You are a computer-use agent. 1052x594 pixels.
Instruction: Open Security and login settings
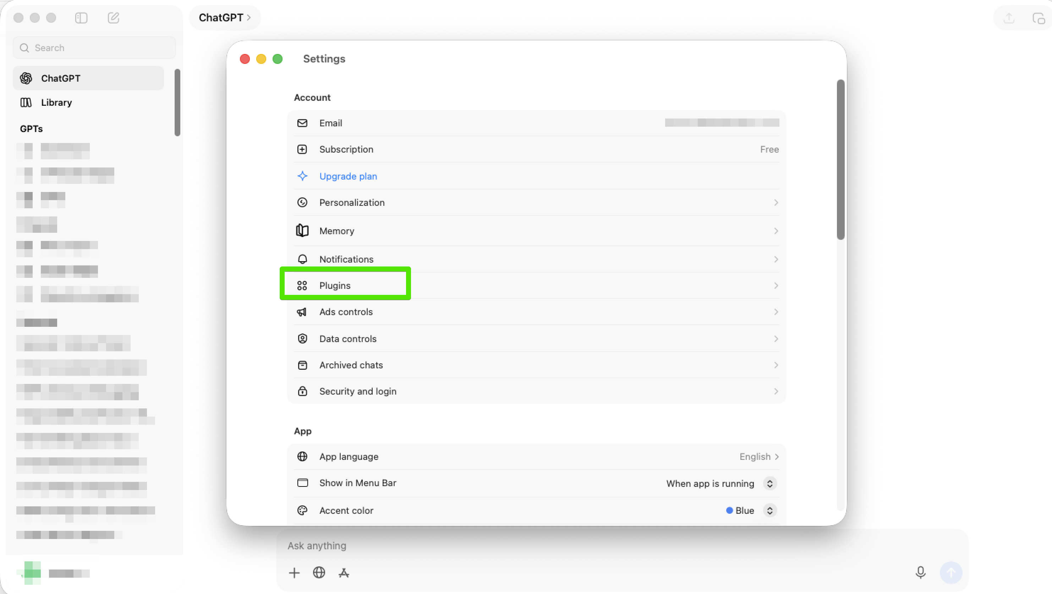(x=536, y=391)
